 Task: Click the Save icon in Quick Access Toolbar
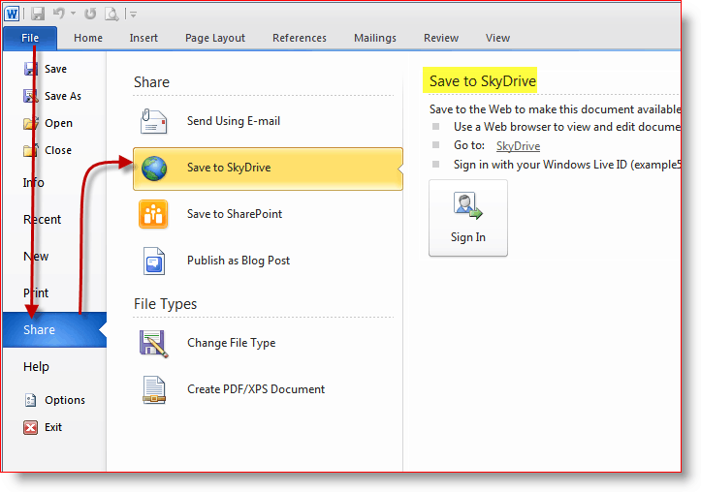(x=38, y=14)
